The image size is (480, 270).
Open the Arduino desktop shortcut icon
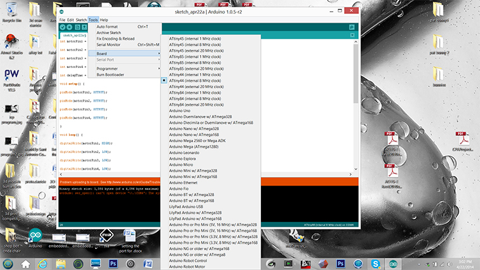pyautogui.click(x=35, y=238)
